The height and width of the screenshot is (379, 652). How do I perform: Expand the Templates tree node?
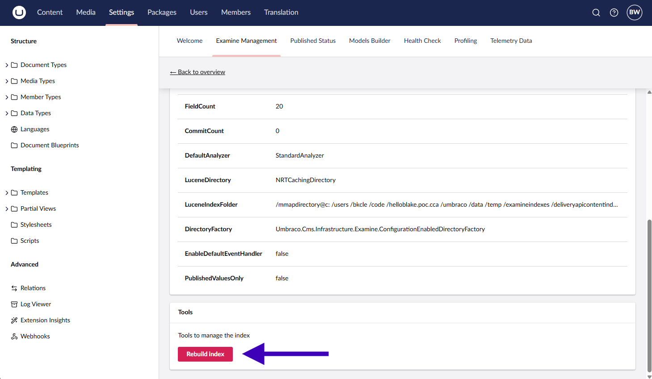(x=7, y=193)
